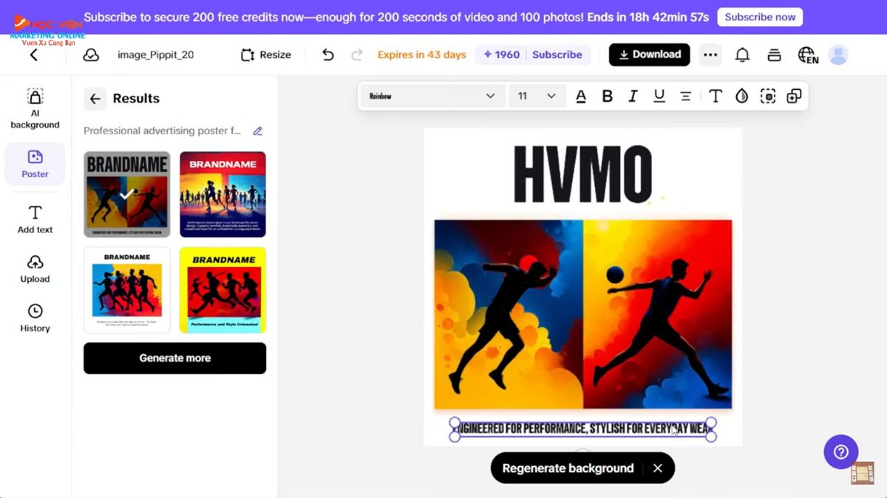Open the Upload panel
887x498 pixels.
35,269
